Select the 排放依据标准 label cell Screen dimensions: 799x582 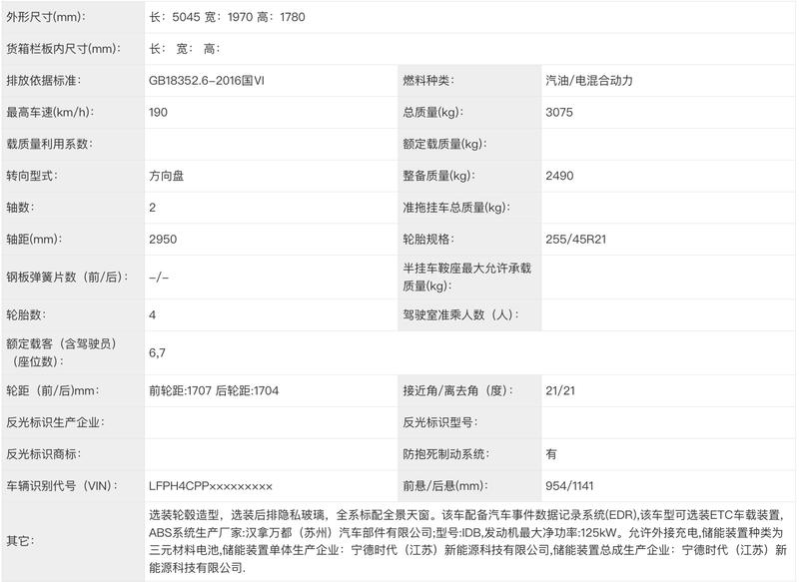pos(73,81)
